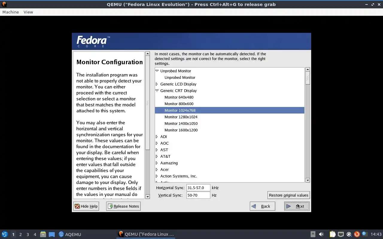
Task: Click the help pane divider handle
Action: [147, 102]
